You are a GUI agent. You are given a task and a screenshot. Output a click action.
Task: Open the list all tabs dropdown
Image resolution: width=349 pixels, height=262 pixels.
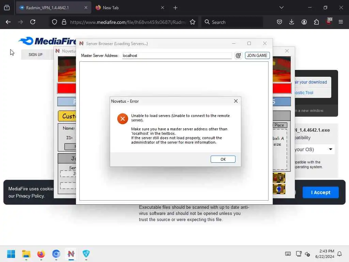282,8
